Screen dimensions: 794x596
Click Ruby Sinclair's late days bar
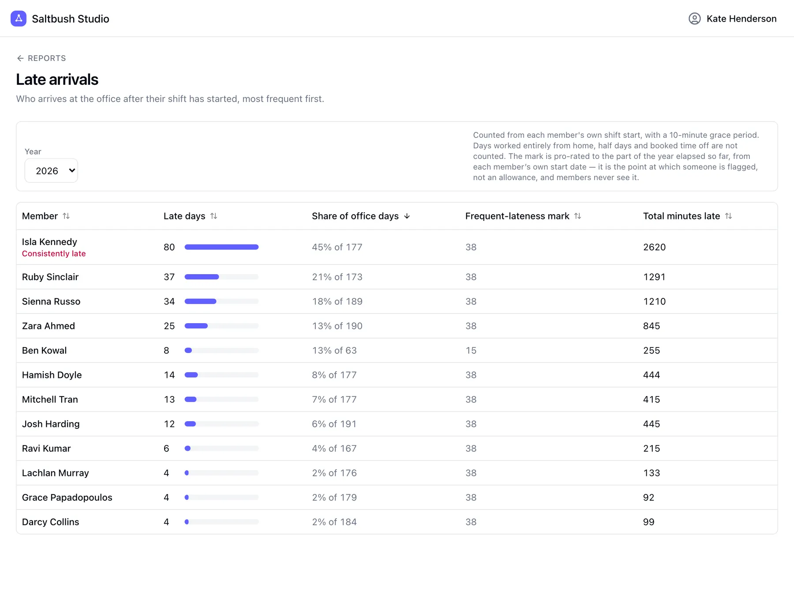221,277
